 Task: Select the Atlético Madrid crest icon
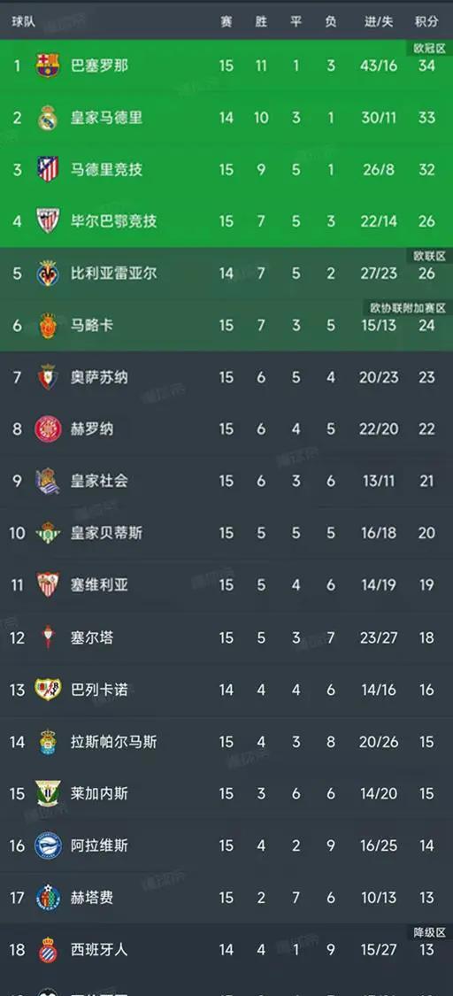click(48, 170)
